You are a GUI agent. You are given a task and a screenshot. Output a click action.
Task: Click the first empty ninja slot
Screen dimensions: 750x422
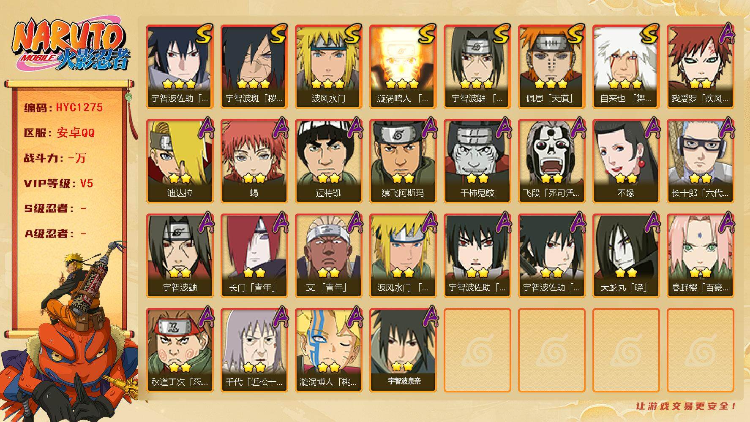point(477,350)
